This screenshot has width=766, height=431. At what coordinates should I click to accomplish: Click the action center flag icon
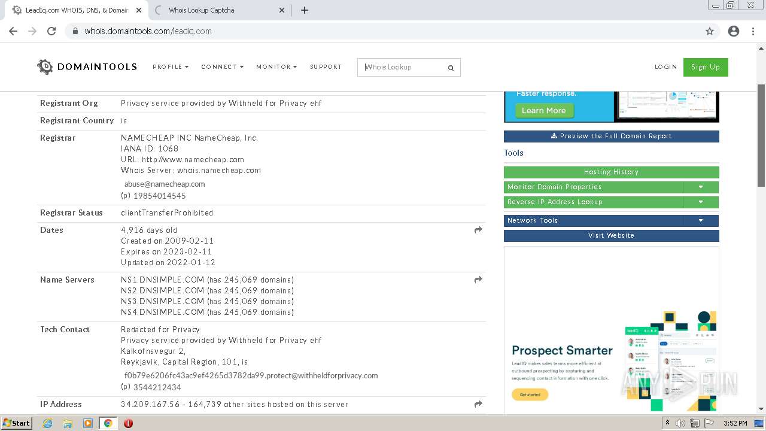click(709, 423)
